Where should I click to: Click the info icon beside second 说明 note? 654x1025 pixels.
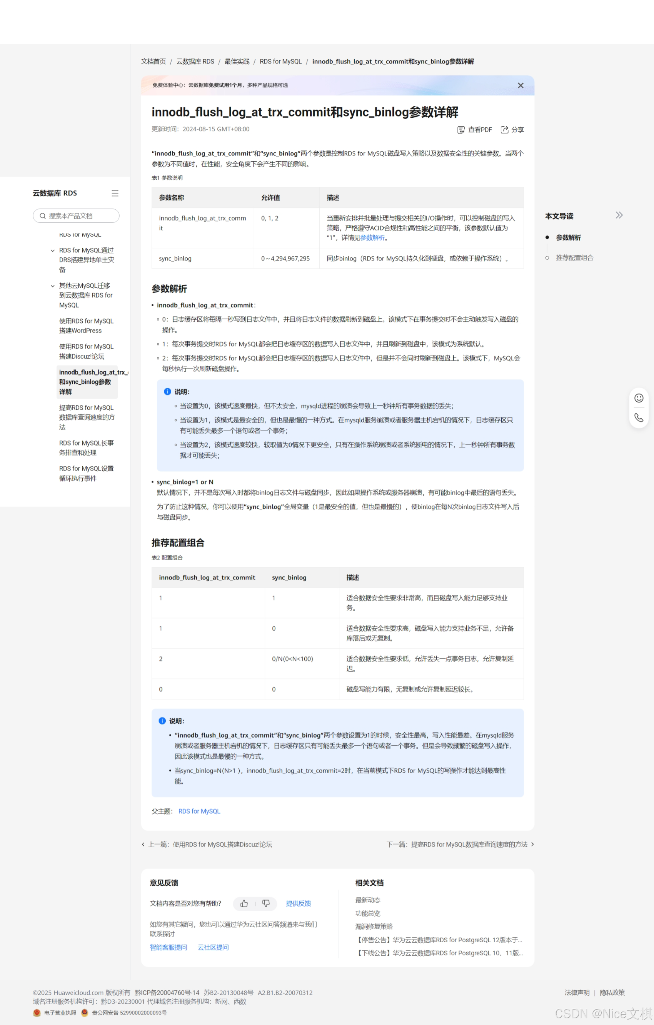[162, 721]
